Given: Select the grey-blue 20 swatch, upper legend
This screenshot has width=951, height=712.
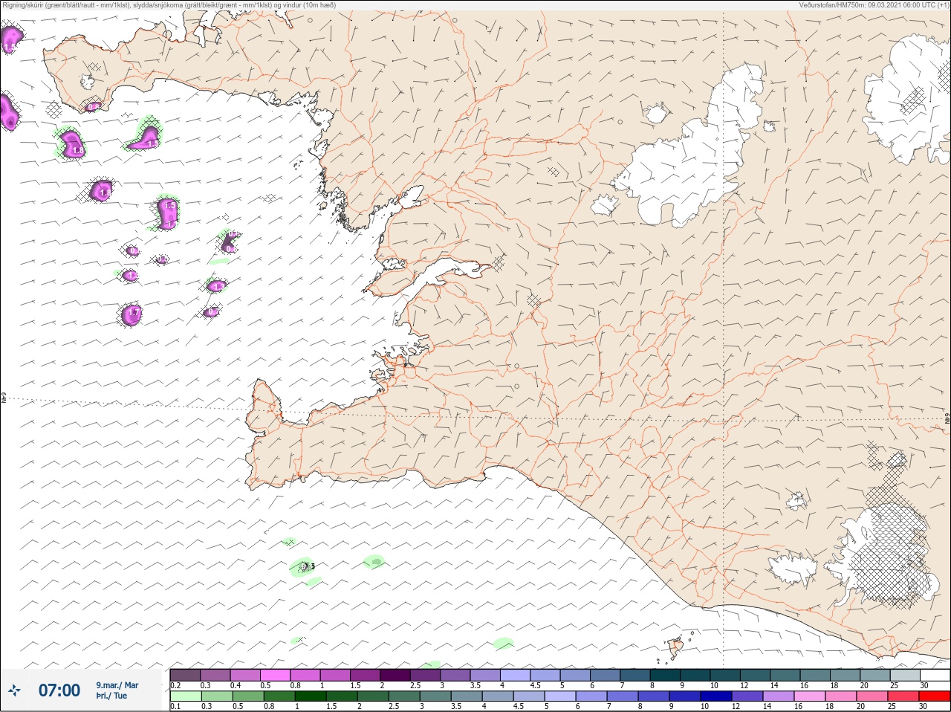Looking at the screenshot, I should [x=874, y=675].
